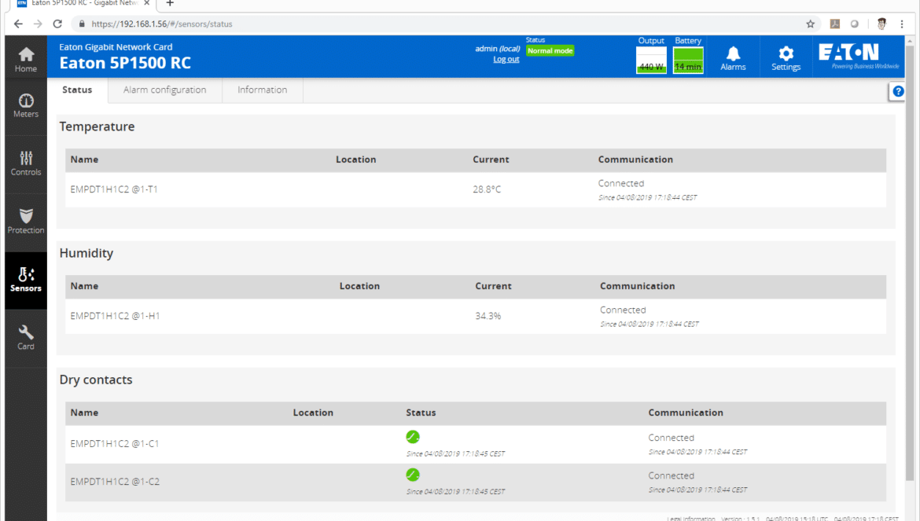
Task: Click the Eaton logo
Action: 859,56
